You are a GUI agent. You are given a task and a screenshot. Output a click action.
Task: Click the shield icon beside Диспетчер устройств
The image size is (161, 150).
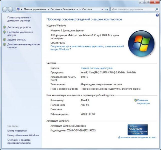[x=5, y=27]
